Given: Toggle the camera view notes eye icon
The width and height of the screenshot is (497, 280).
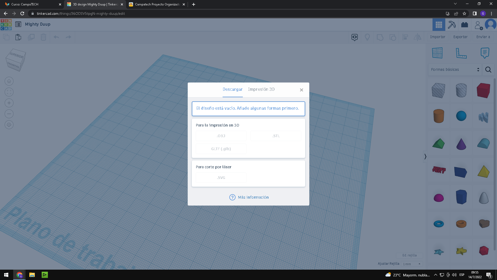Looking at the screenshot, I should pyautogui.click(x=354, y=37).
